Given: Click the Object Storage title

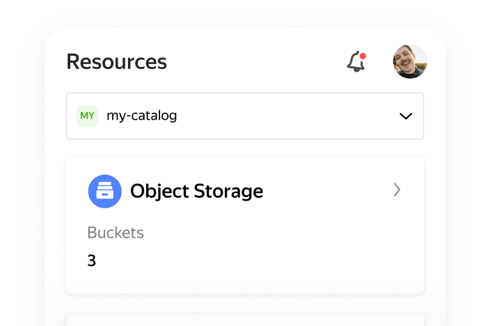Looking at the screenshot, I should tap(196, 191).
